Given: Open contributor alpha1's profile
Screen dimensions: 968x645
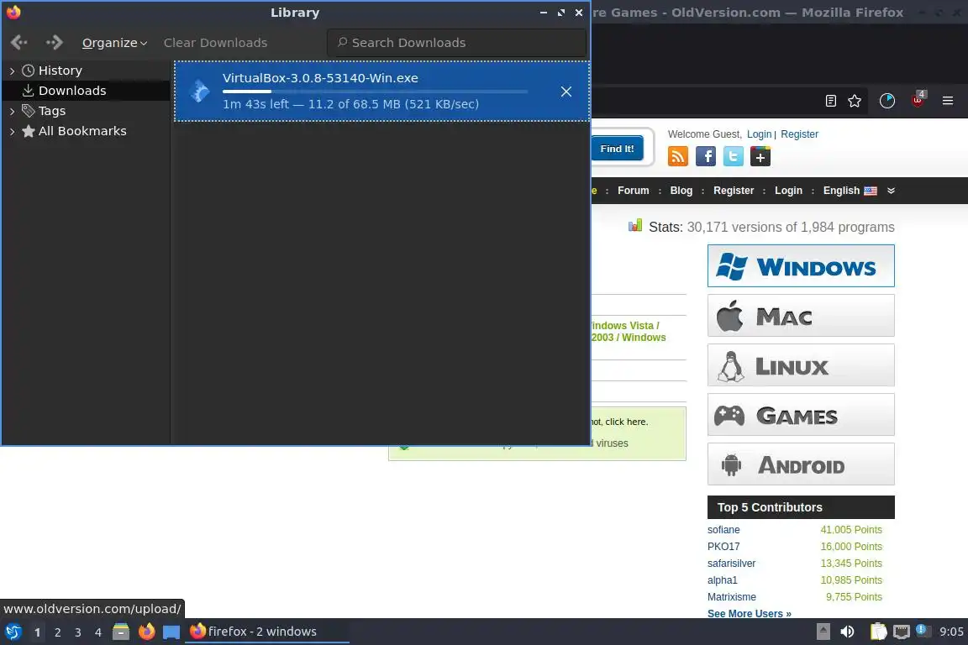Looking at the screenshot, I should pyautogui.click(x=723, y=580).
